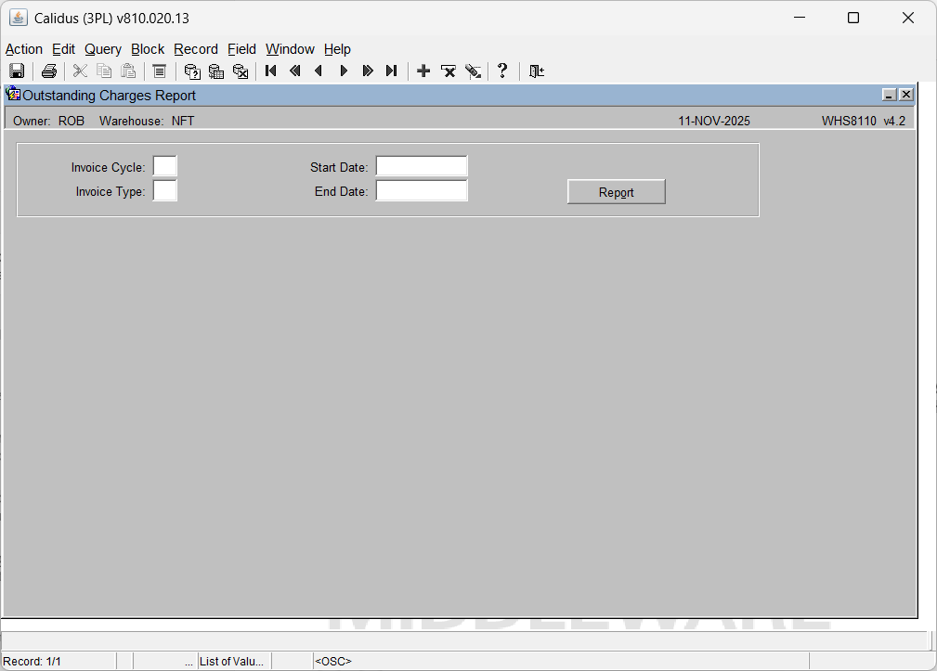Click the Exit door icon
Viewport: 937px width, 671px height.
[x=537, y=71]
